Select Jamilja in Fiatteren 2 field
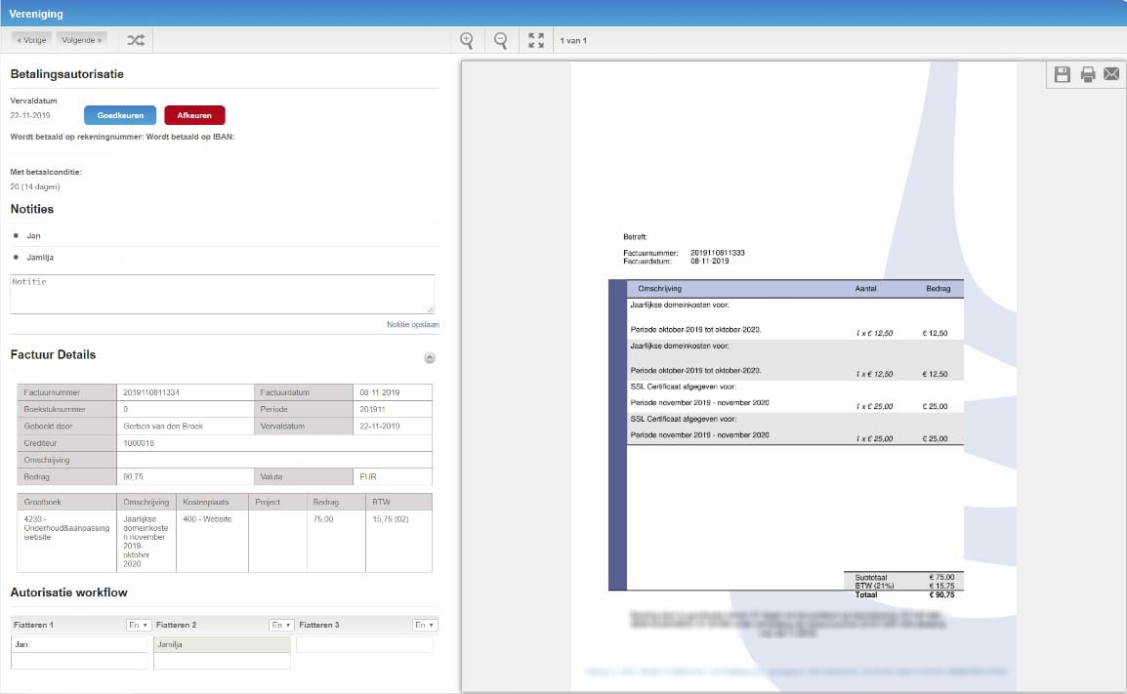1127x694 pixels. point(222,644)
